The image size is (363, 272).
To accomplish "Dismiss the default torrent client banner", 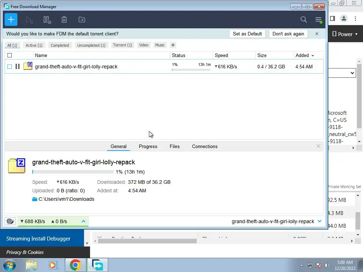I will tap(317, 34).
